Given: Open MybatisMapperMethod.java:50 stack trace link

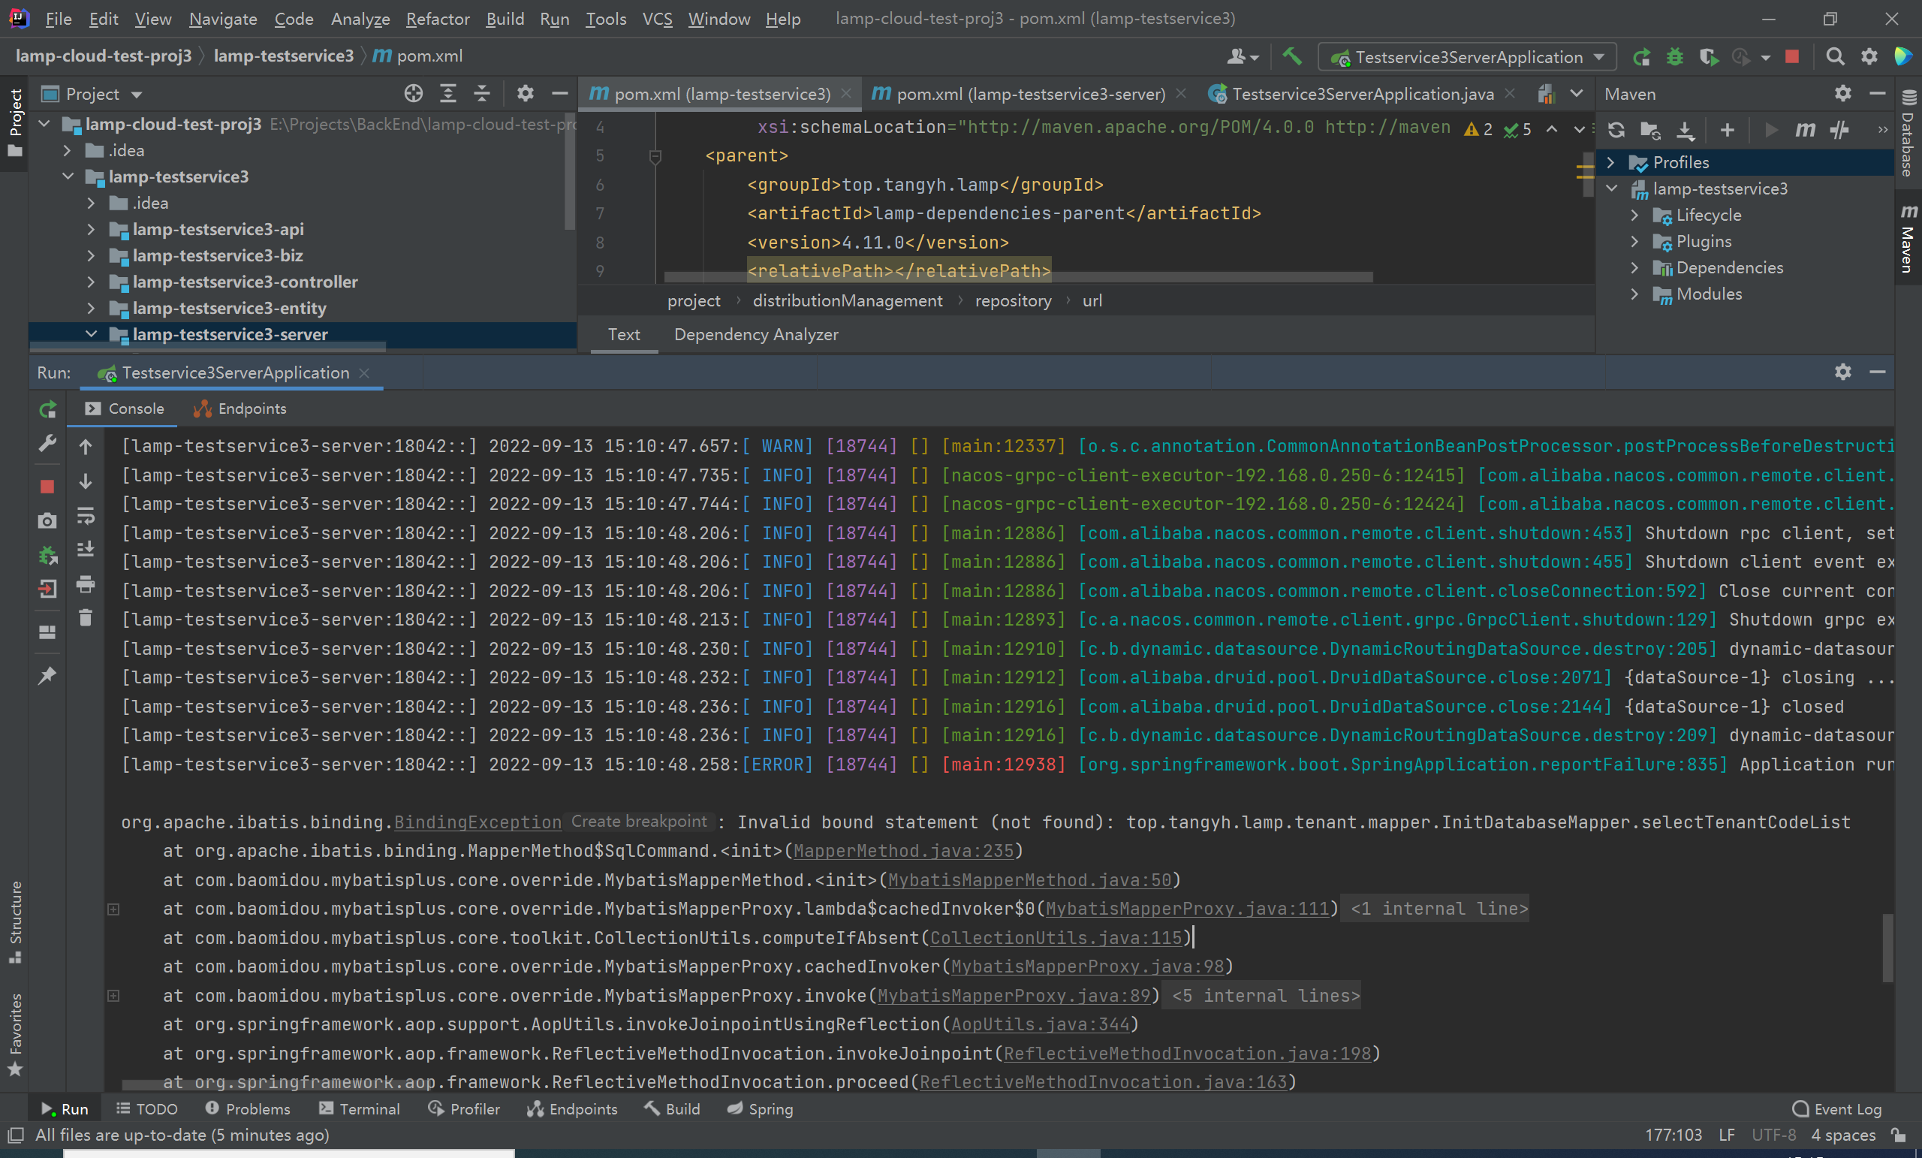Looking at the screenshot, I should tap(1029, 880).
